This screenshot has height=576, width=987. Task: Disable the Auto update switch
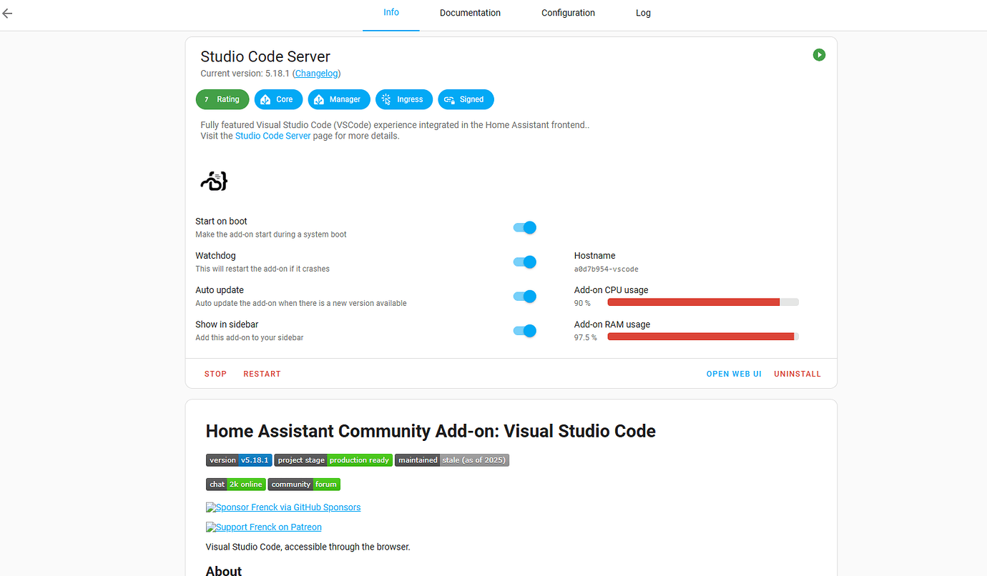tap(525, 296)
